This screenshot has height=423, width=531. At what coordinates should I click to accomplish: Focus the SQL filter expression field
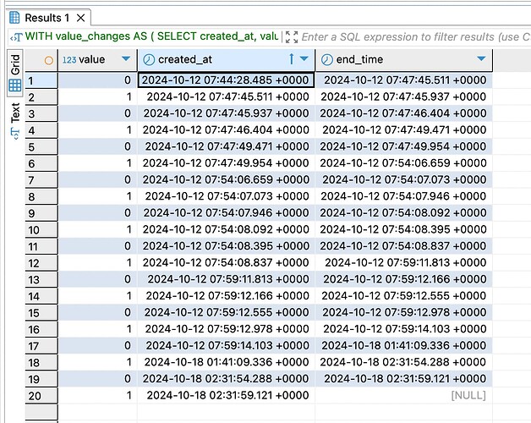click(x=416, y=36)
